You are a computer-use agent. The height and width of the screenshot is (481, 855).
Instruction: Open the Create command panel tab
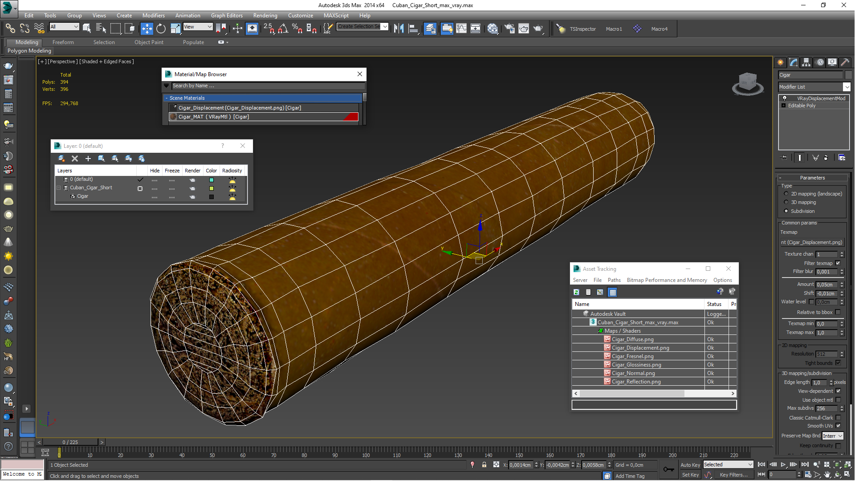pyautogui.click(x=781, y=62)
